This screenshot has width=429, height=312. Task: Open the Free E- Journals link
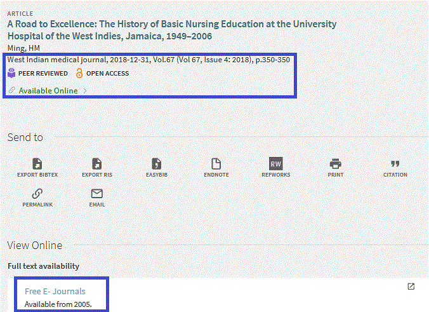point(55,291)
